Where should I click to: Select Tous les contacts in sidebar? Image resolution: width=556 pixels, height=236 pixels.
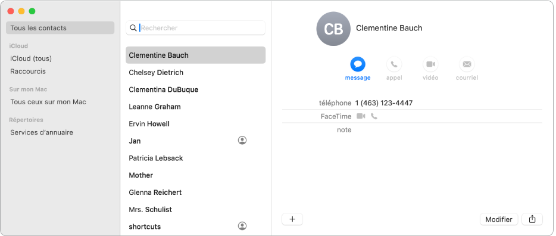tap(60, 27)
